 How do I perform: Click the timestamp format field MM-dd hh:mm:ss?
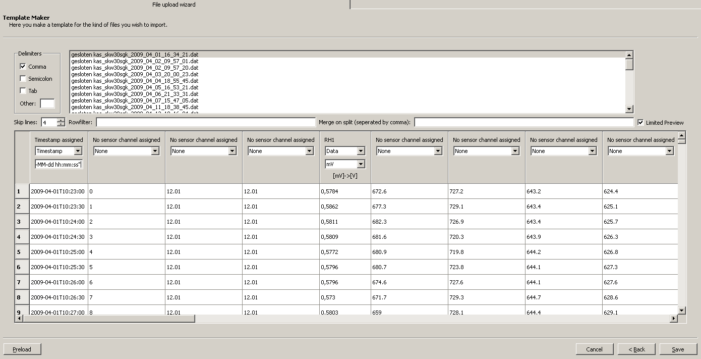59,164
